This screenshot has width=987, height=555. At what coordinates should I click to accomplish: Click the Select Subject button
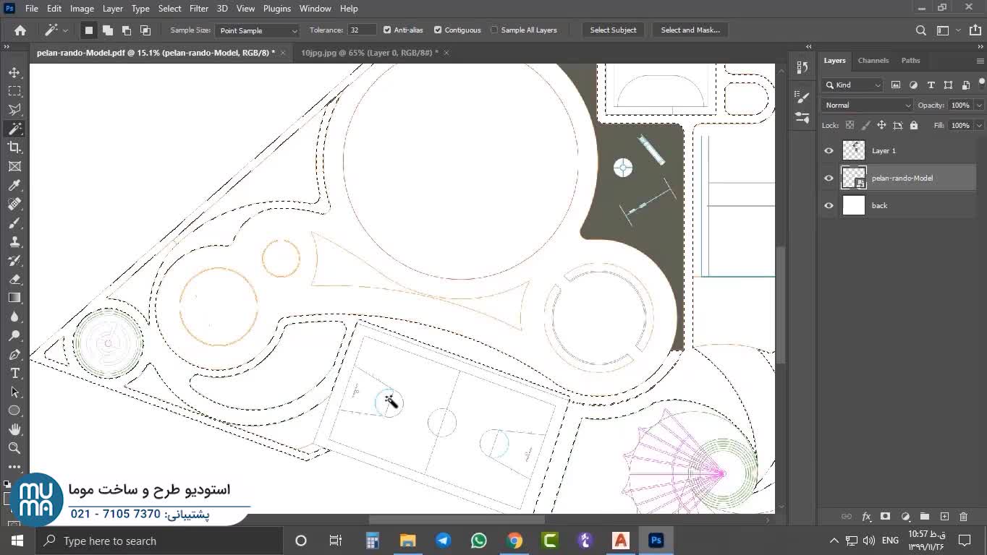click(x=613, y=30)
